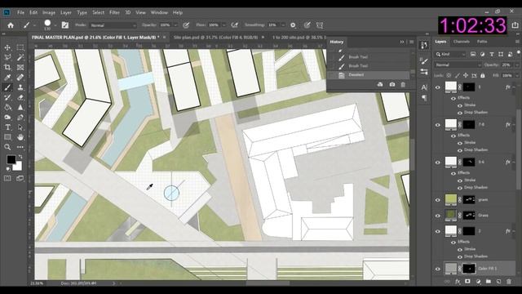Select the Horizontal Type tool

coord(7,127)
